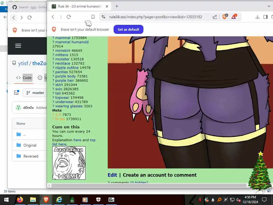The width and height of the screenshot is (273, 205).
Task: Open a new tab with plus icon
Action: 117,6
